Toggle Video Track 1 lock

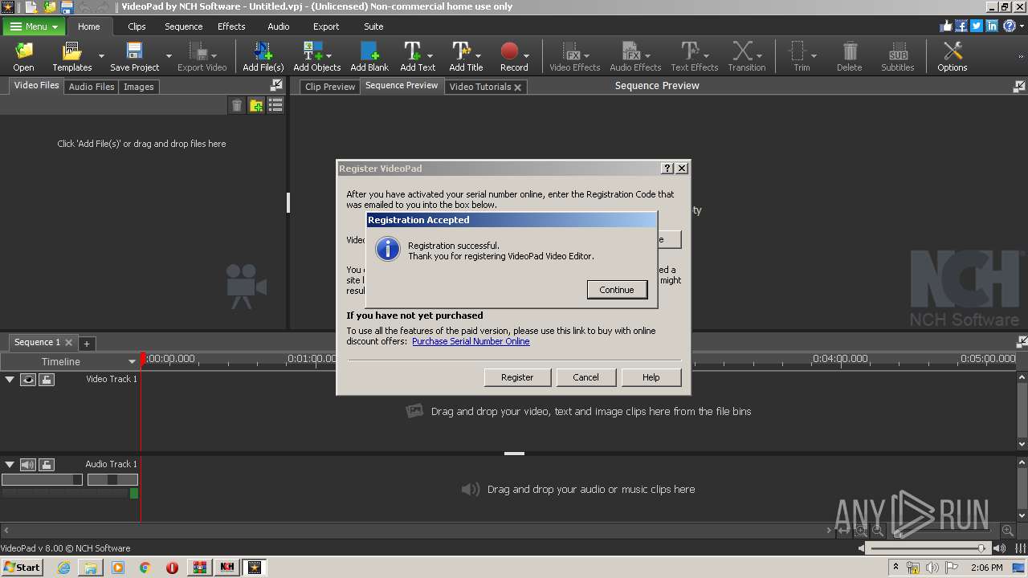click(x=47, y=379)
